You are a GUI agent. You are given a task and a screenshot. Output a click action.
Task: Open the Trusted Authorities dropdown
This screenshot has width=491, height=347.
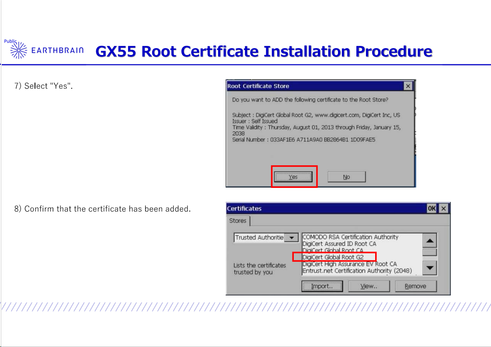[292, 237]
